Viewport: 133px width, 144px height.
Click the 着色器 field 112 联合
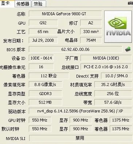tap(49, 76)
